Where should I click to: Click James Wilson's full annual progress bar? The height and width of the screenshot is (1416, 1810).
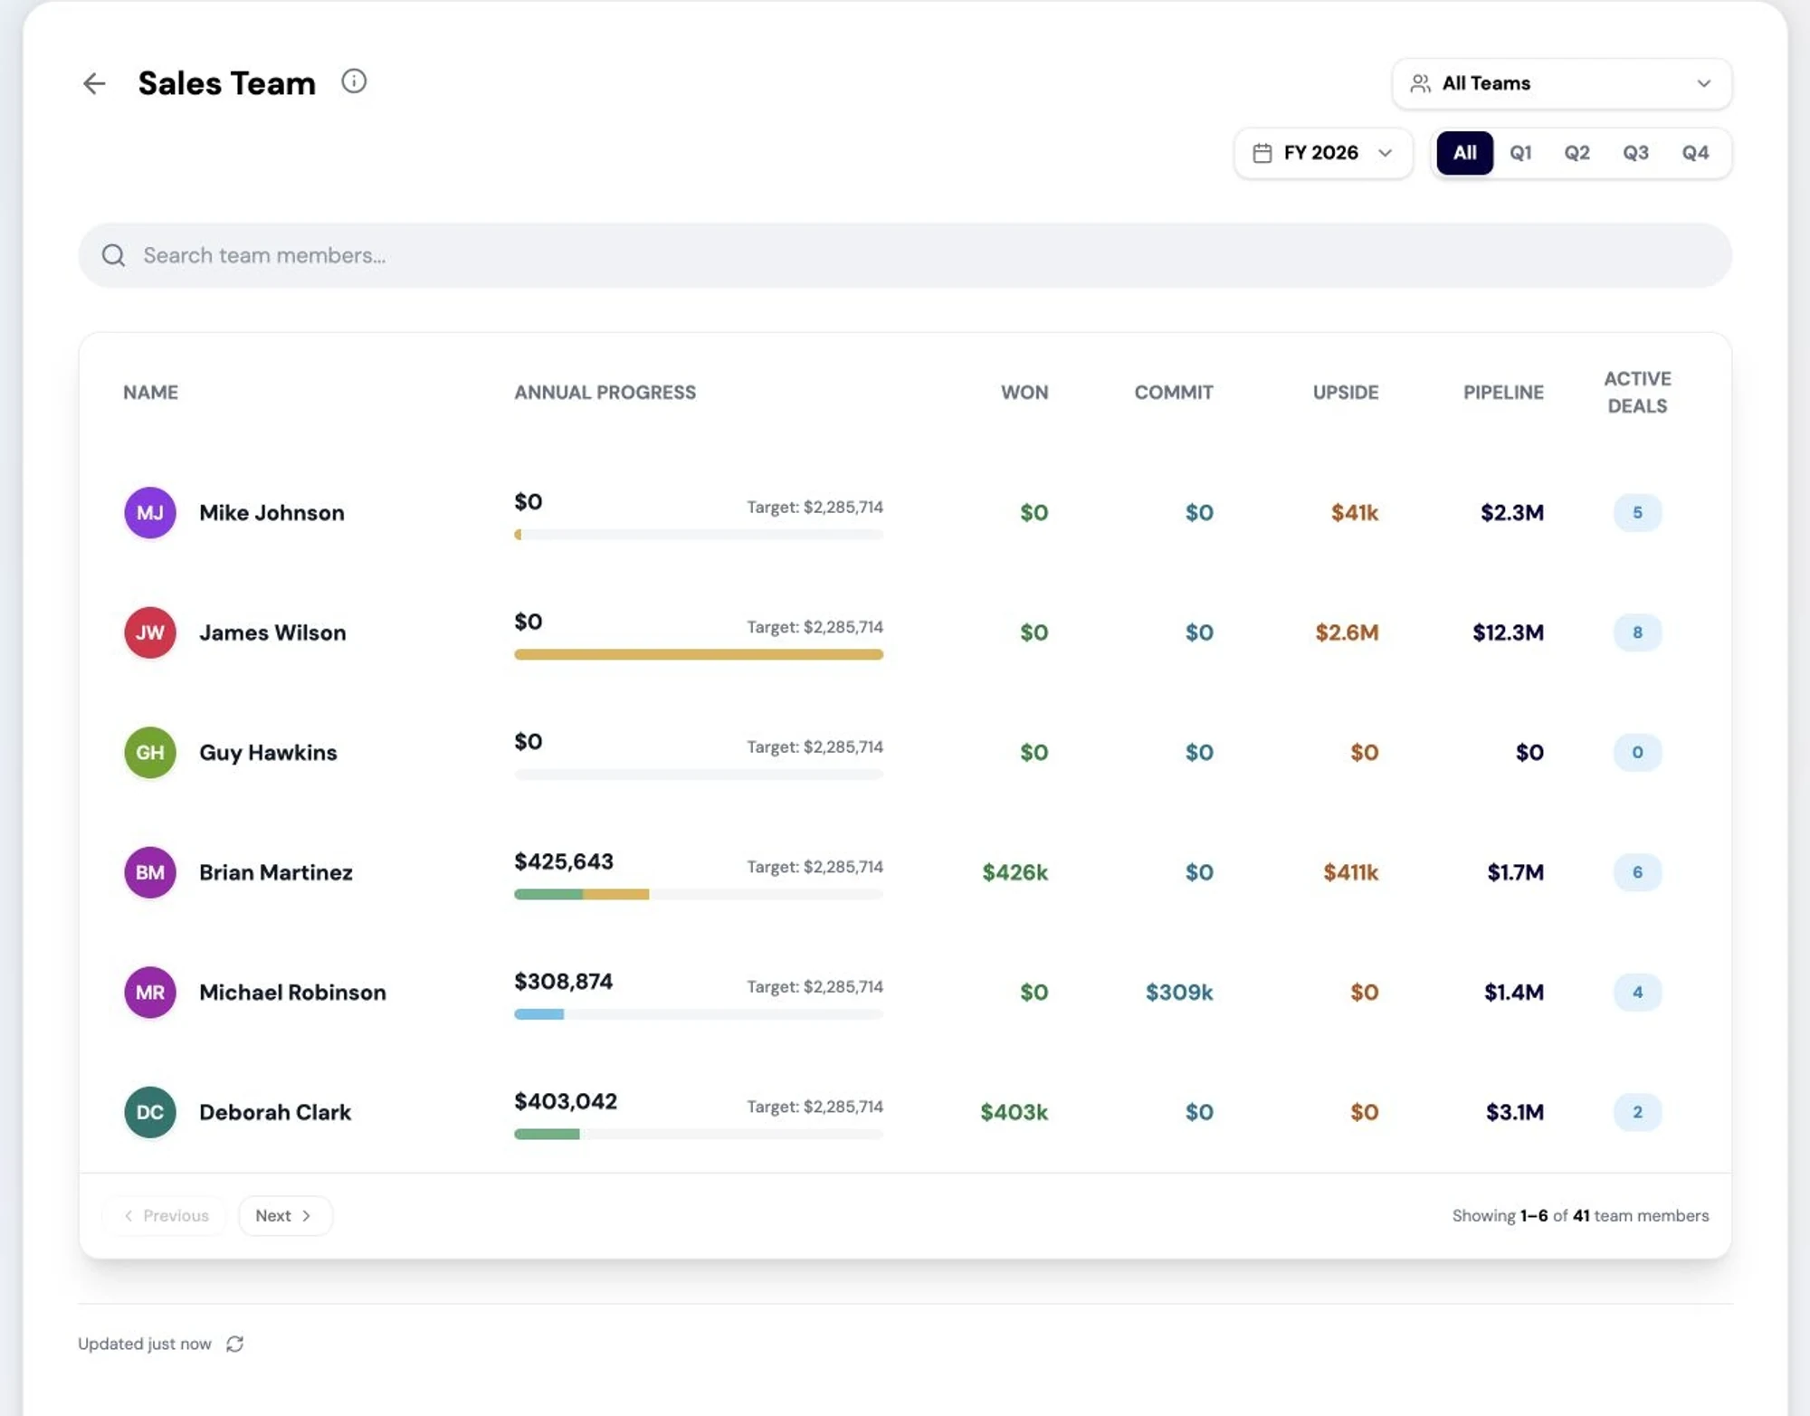click(699, 654)
